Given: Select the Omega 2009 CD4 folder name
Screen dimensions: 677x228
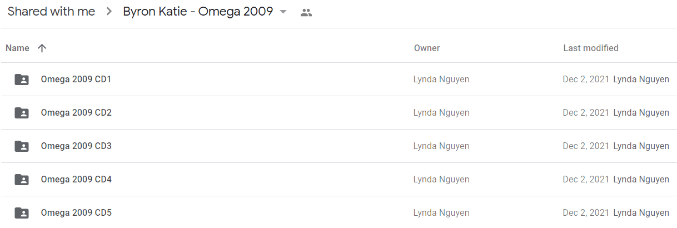Looking at the screenshot, I should pos(76,180).
